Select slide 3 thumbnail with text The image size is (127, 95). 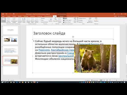11,50
